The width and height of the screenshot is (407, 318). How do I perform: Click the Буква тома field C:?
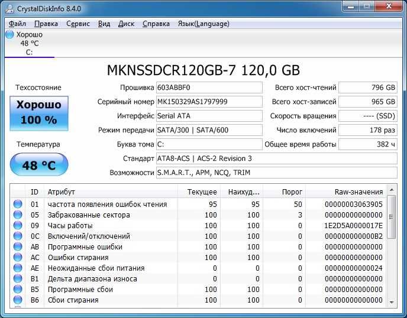pos(209,144)
